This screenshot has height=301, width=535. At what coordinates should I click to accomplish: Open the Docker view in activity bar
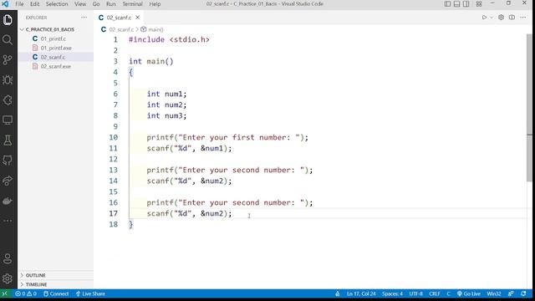pyautogui.click(x=8, y=201)
